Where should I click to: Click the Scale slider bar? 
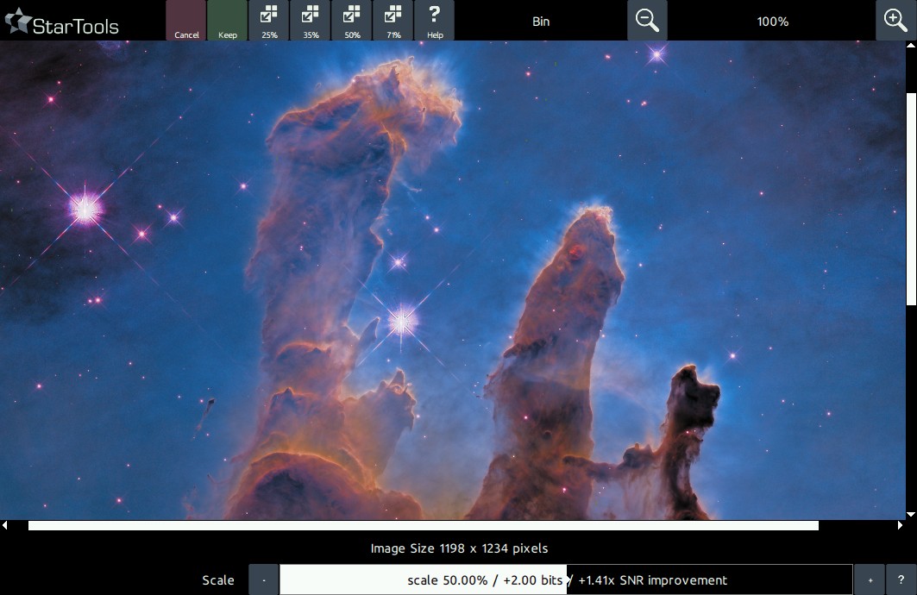coord(566,580)
